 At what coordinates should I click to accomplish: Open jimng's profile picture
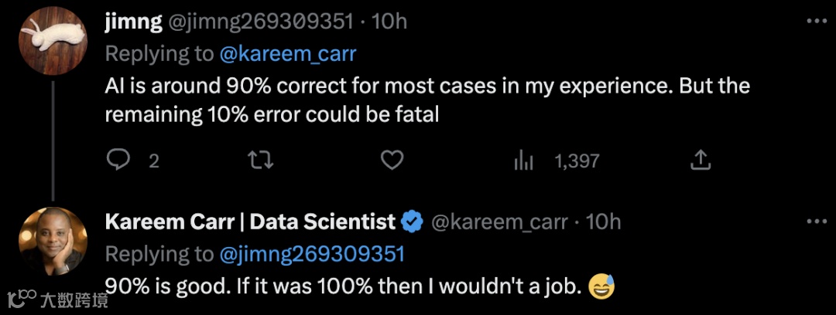(x=53, y=40)
